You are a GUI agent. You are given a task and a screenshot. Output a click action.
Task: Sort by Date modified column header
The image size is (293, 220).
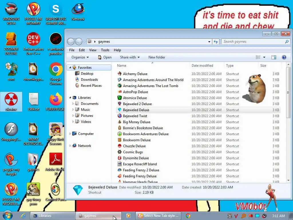pos(207,66)
